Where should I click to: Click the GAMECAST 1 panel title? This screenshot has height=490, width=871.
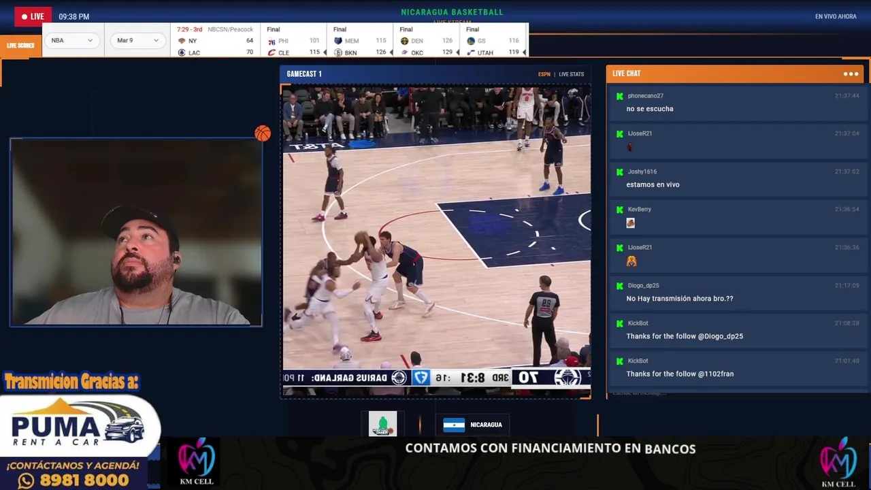tap(304, 73)
